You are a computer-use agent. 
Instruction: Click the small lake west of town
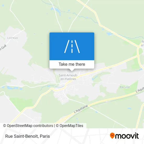click(10, 88)
